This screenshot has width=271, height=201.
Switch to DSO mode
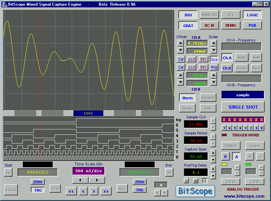(x=188, y=15)
